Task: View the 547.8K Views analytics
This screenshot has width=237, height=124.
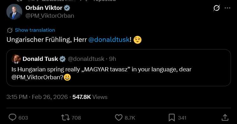Action: coord(90,97)
